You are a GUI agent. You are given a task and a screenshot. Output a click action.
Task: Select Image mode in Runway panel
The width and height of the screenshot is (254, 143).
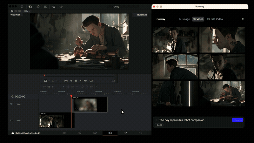(184, 19)
